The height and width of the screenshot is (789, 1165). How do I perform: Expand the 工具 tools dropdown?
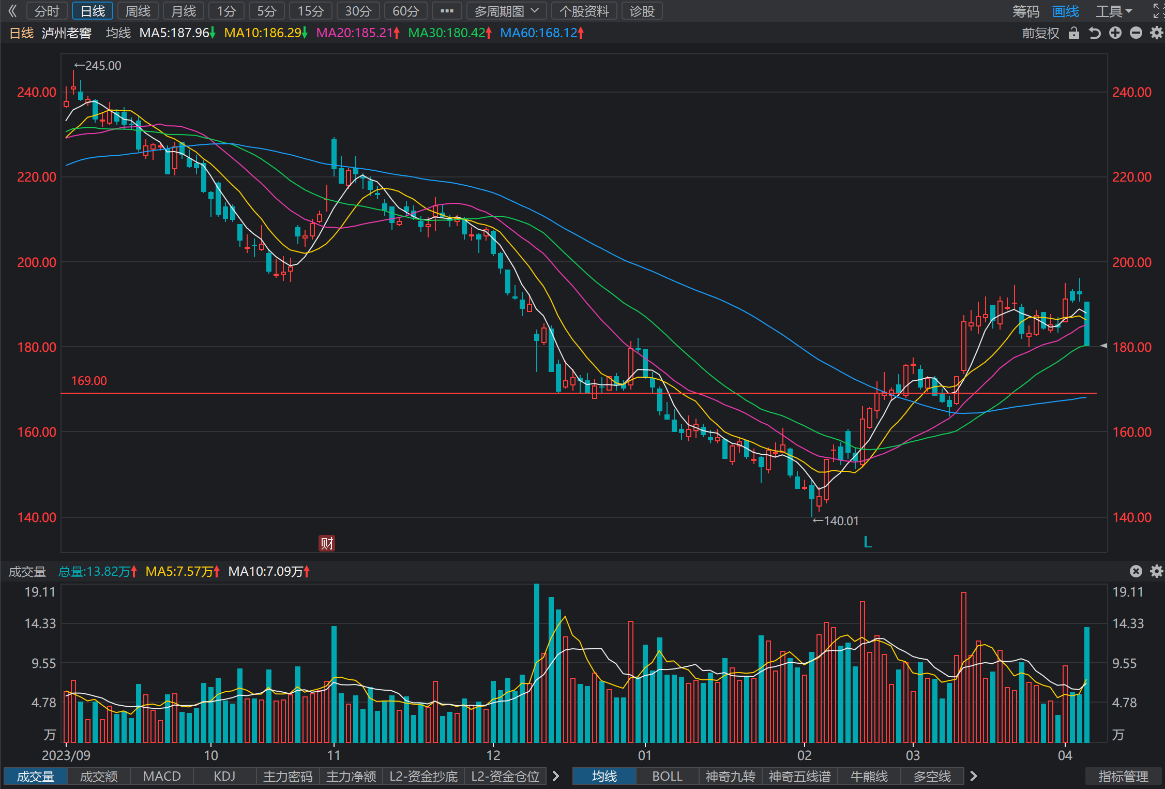coord(1114,11)
